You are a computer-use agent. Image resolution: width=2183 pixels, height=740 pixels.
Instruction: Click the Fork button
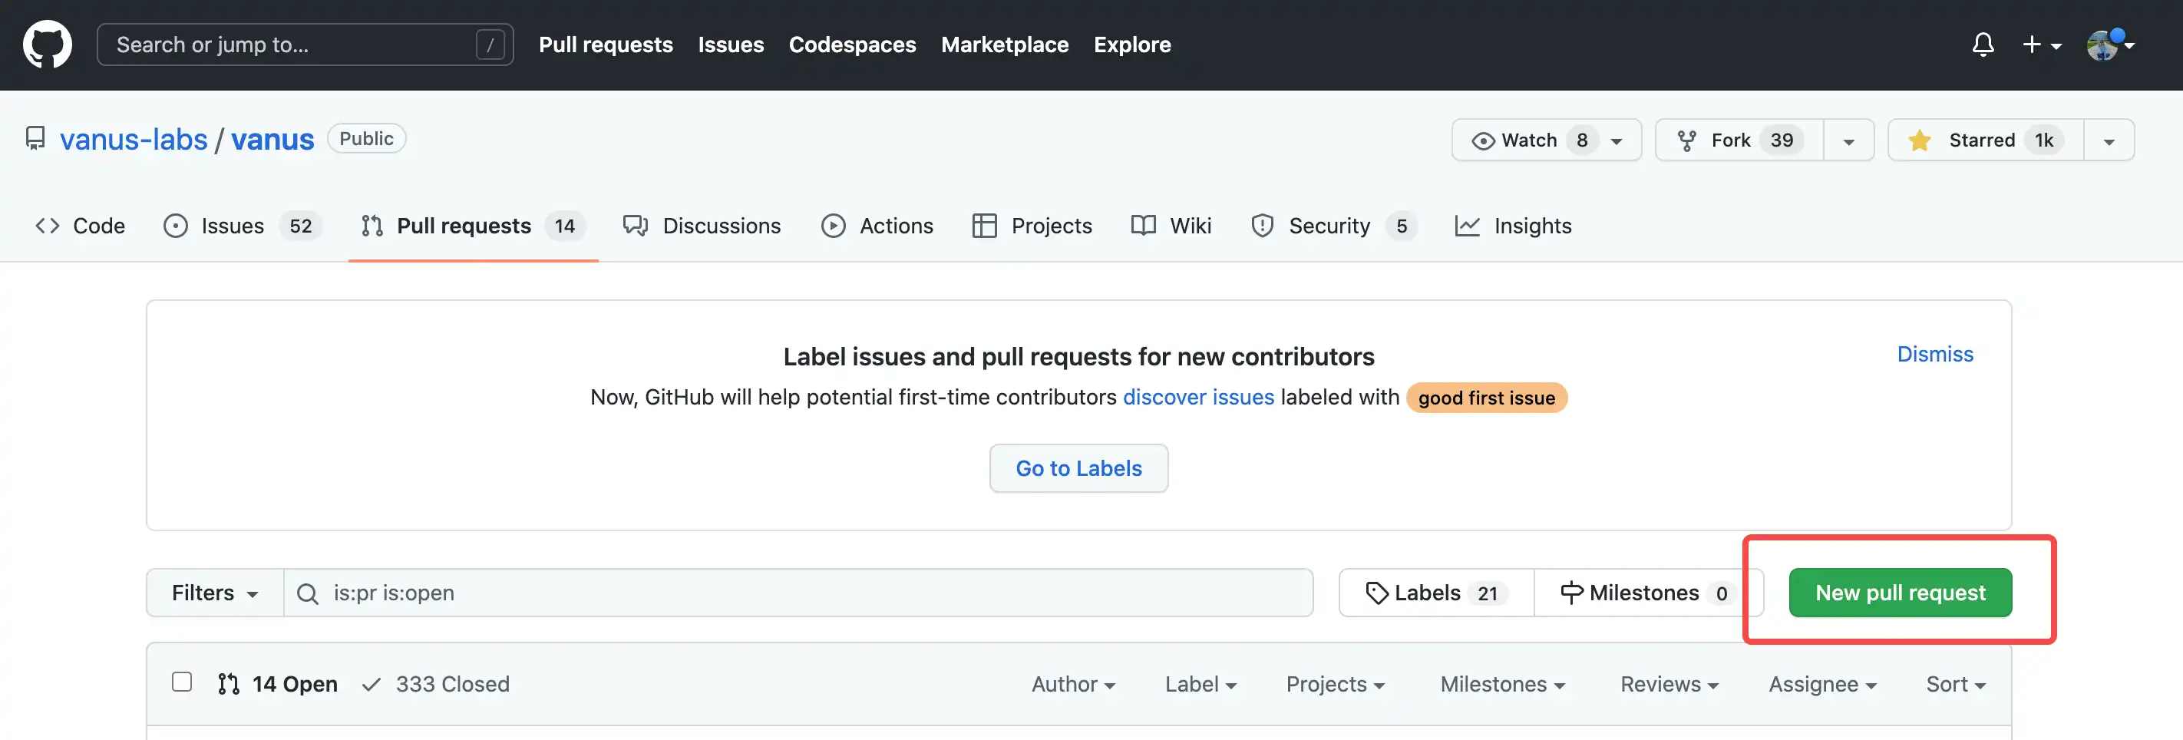tap(1739, 140)
